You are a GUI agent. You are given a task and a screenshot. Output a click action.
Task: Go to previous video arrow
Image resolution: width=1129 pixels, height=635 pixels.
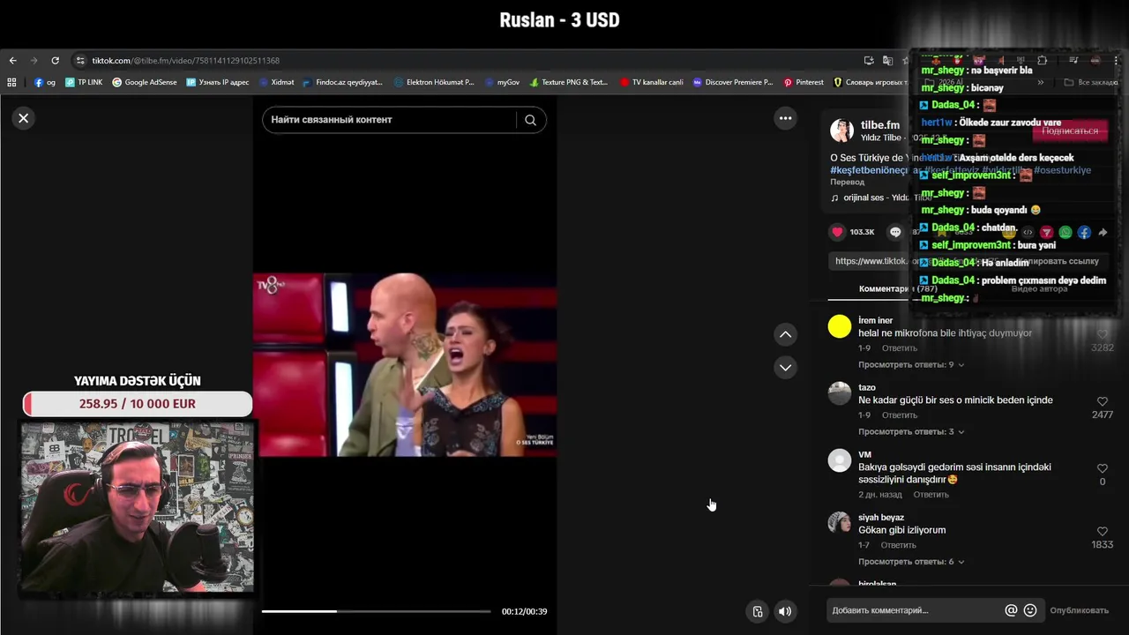785,334
